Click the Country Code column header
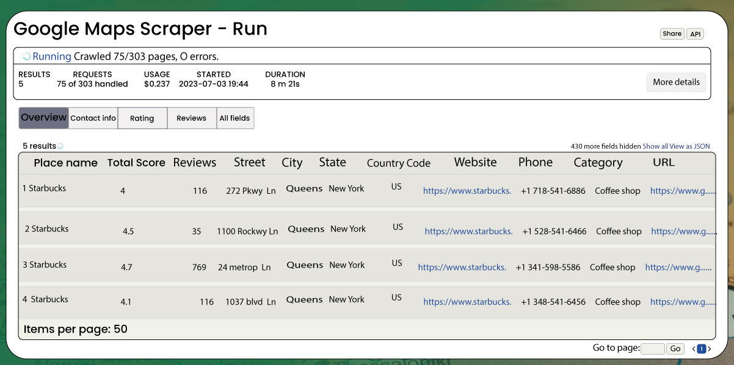The image size is (734, 365). click(399, 163)
